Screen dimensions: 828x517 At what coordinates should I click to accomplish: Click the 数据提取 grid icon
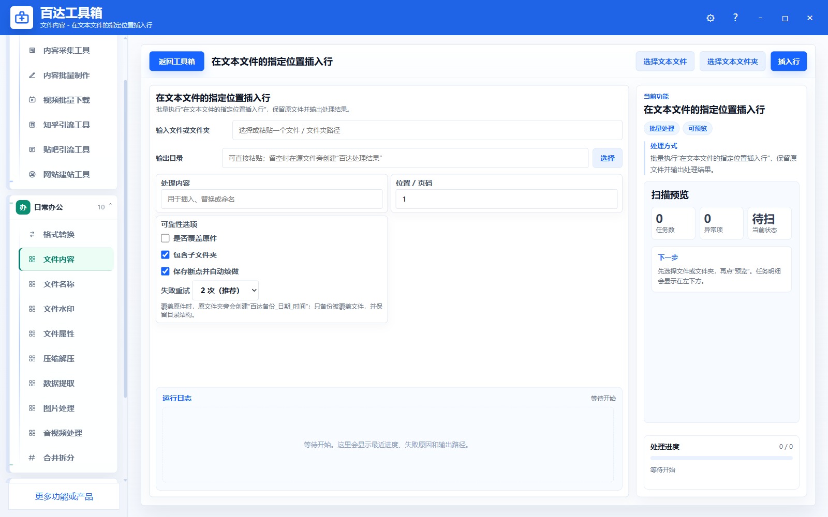point(32,384)
